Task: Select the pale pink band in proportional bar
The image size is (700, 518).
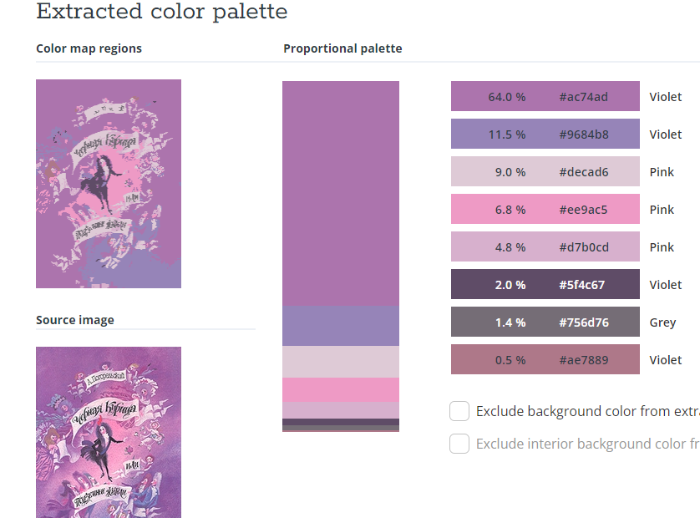Action: tap(341, 362)
